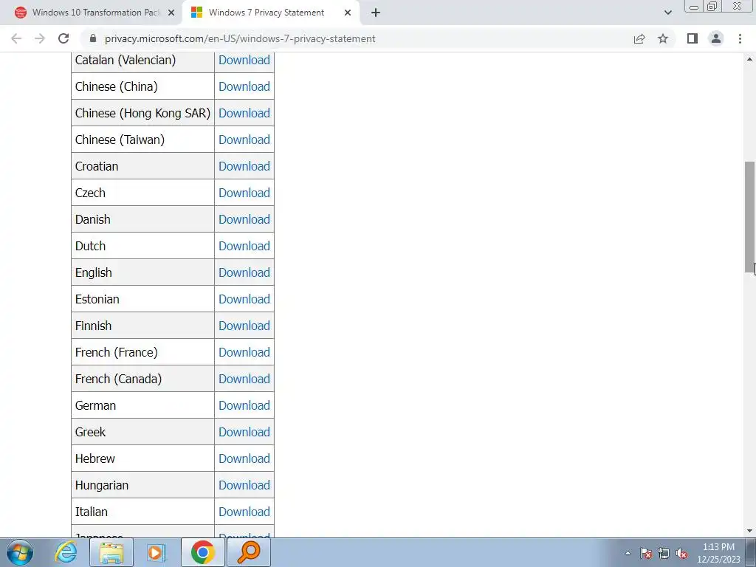
Task: Select the 'Italian' language cell
Action: click(142, 512)
